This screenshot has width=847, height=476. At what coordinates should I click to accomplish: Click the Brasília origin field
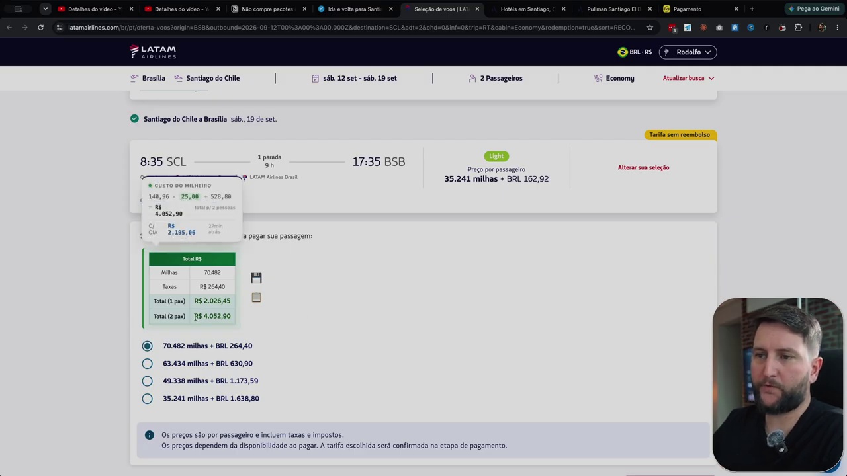148,78
